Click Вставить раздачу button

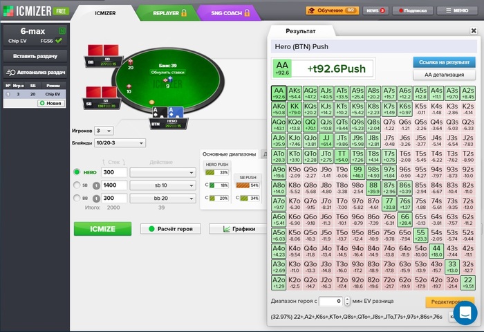coord(35,56)
